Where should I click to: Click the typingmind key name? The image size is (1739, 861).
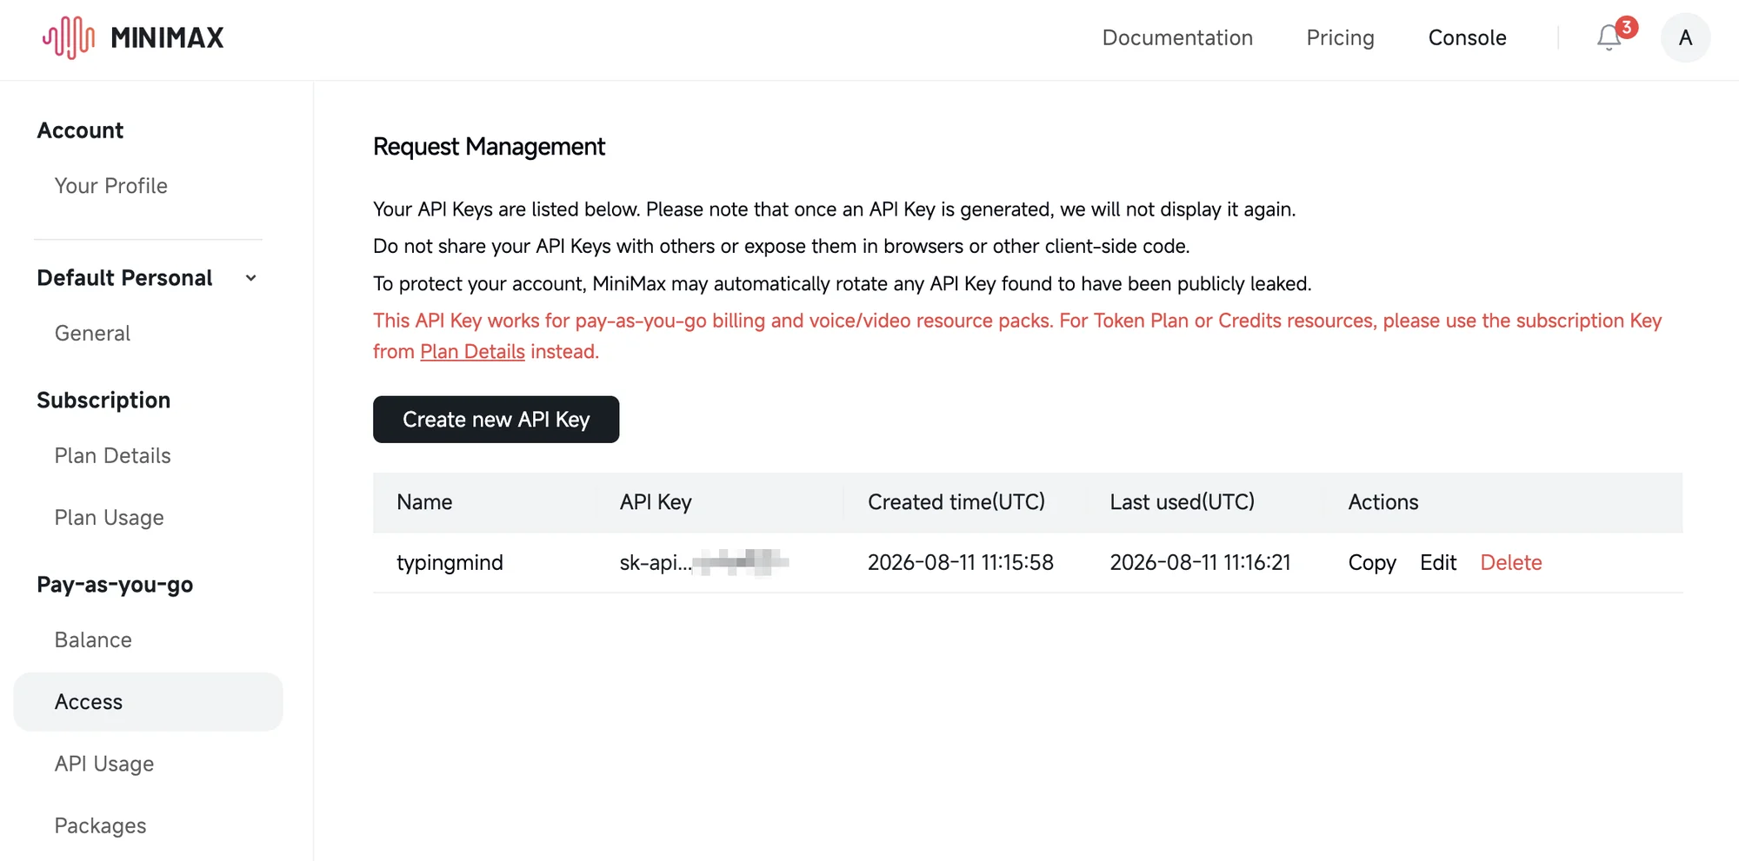pyautogui.click(x=450, y=563)
